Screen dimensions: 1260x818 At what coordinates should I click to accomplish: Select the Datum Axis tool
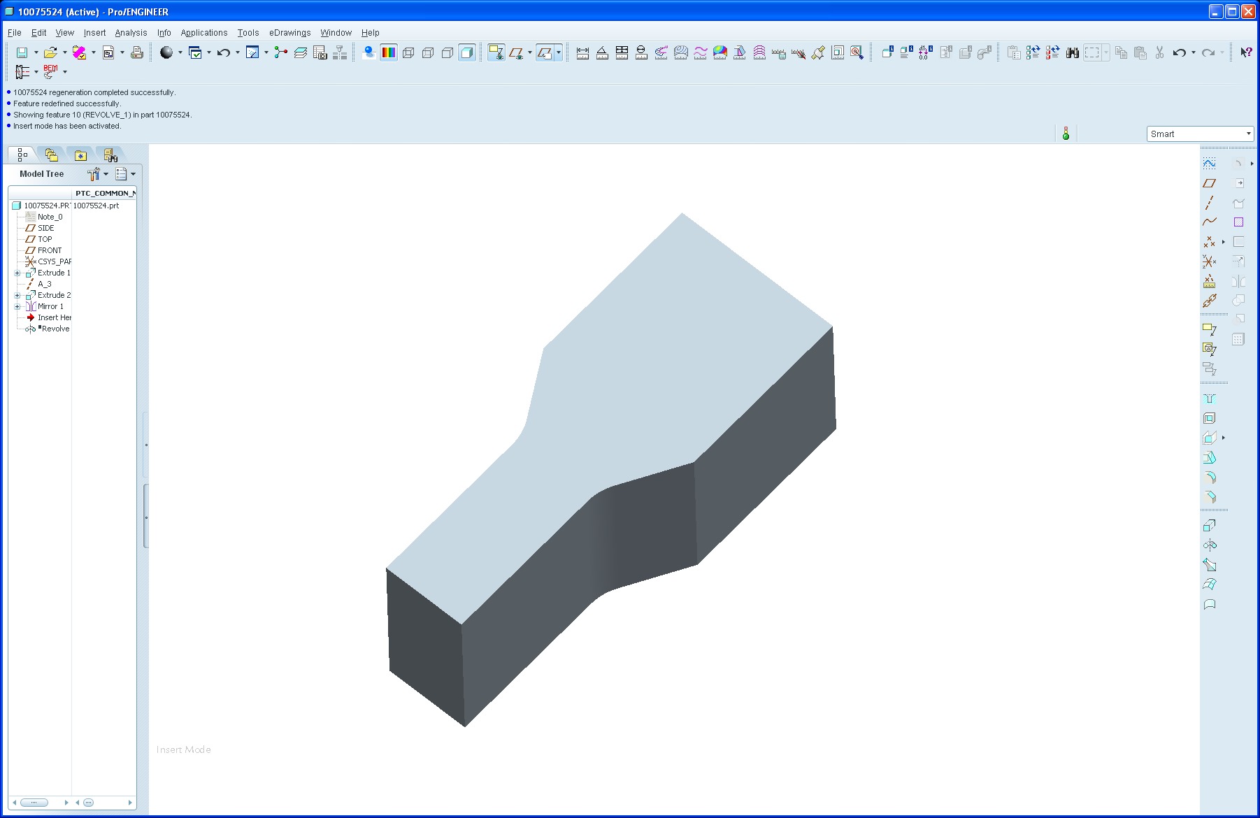point(1210,203)
